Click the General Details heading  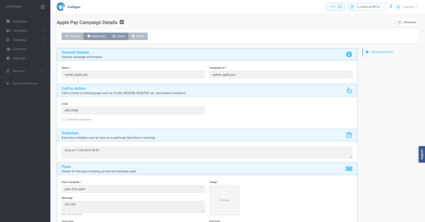[x=75, y=53]
